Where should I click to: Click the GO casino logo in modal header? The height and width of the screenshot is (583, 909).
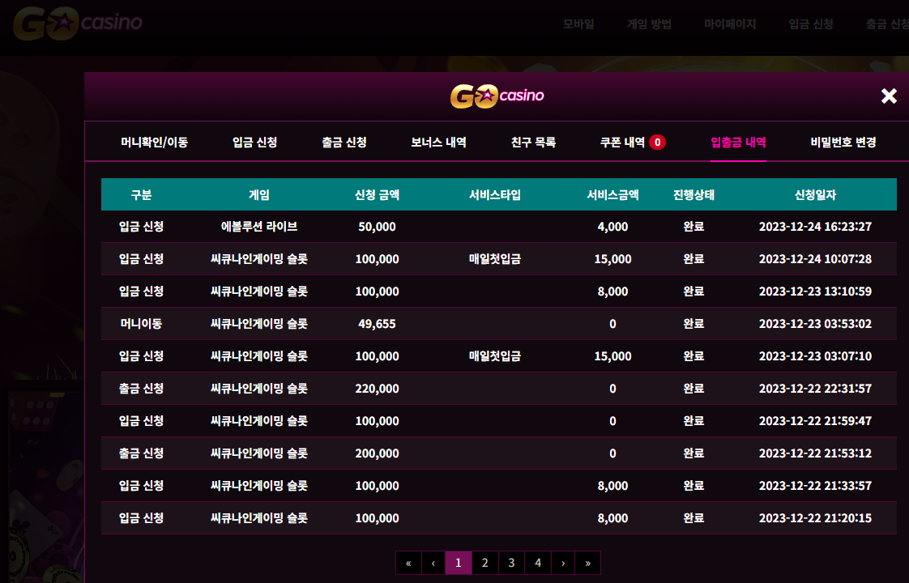tap(497, 96)
